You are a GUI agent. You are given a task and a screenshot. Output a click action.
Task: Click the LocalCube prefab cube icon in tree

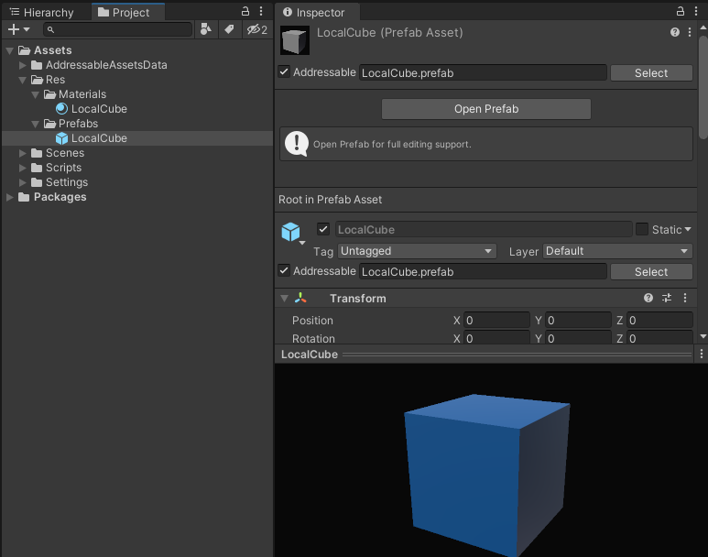pos(62,138)
